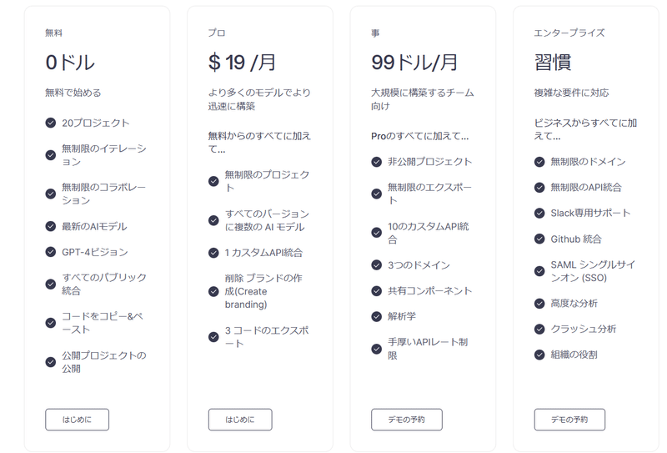Click the checkmark icon next to 無制限のAPI統合
This screenshot has width=667, height=453.
pyautogui.click(x=539, y=188)
